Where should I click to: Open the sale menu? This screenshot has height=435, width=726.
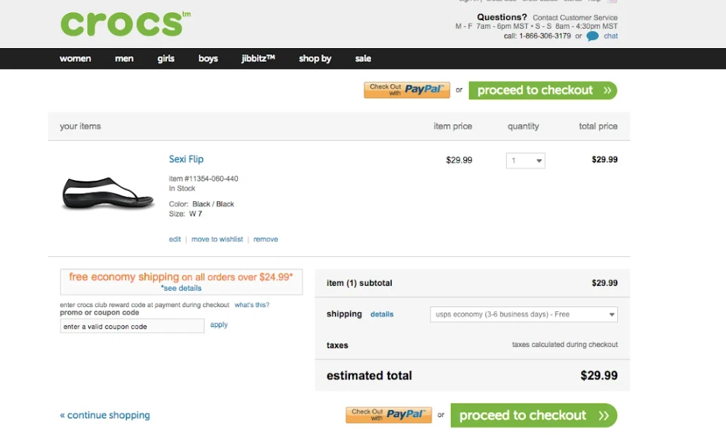pos(363,59)
